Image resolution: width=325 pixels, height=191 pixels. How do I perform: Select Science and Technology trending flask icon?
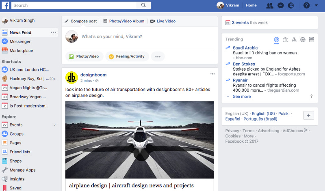294,39
